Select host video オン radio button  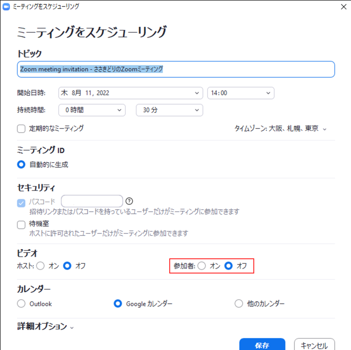tap(40, 266)
